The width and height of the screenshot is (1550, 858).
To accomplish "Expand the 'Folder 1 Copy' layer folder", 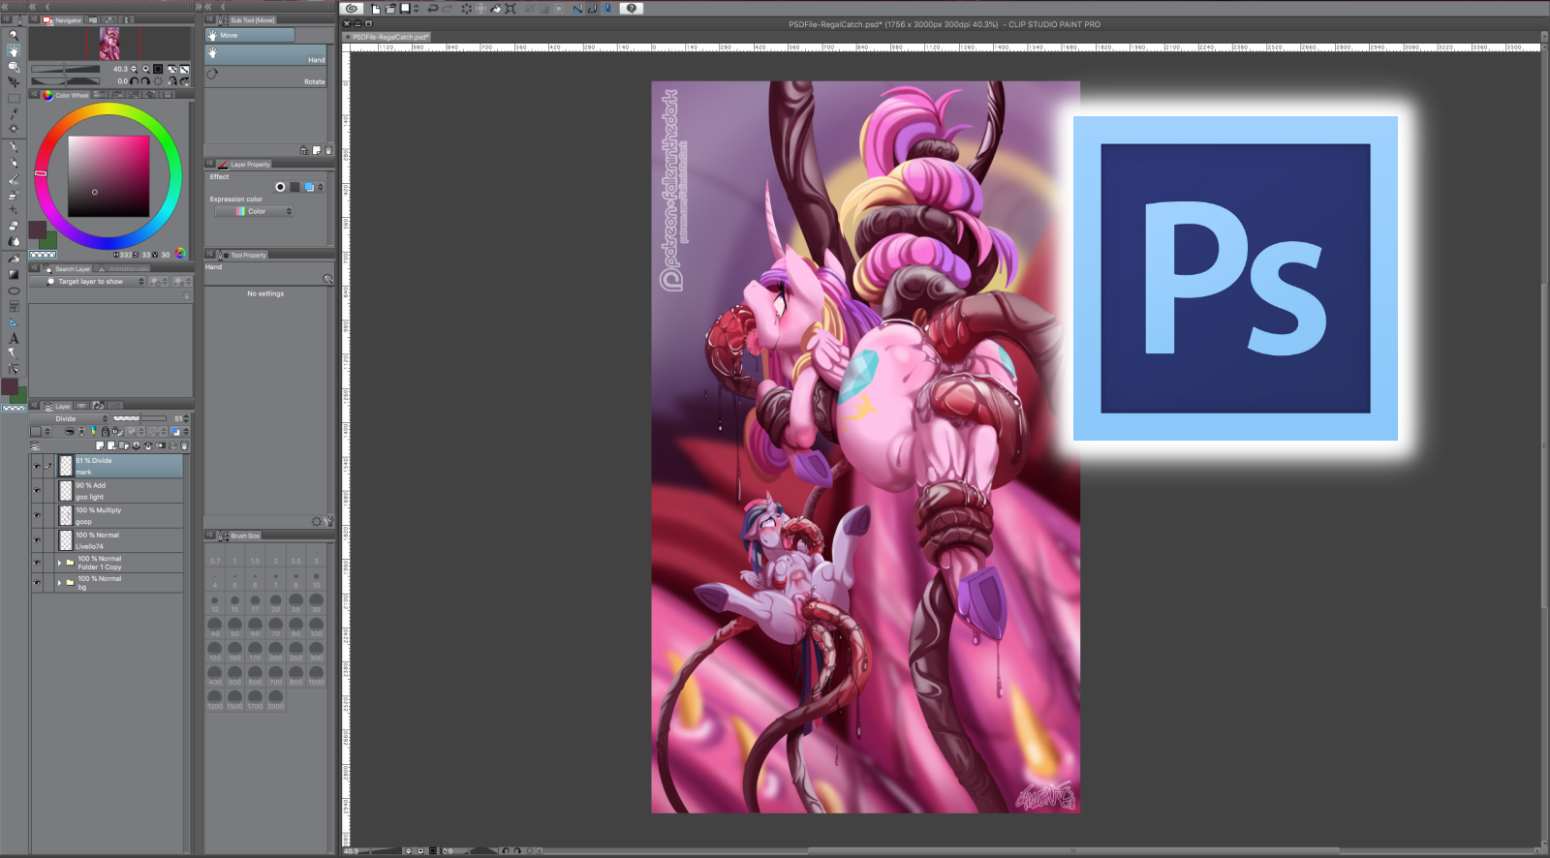I will click(59, 563).
